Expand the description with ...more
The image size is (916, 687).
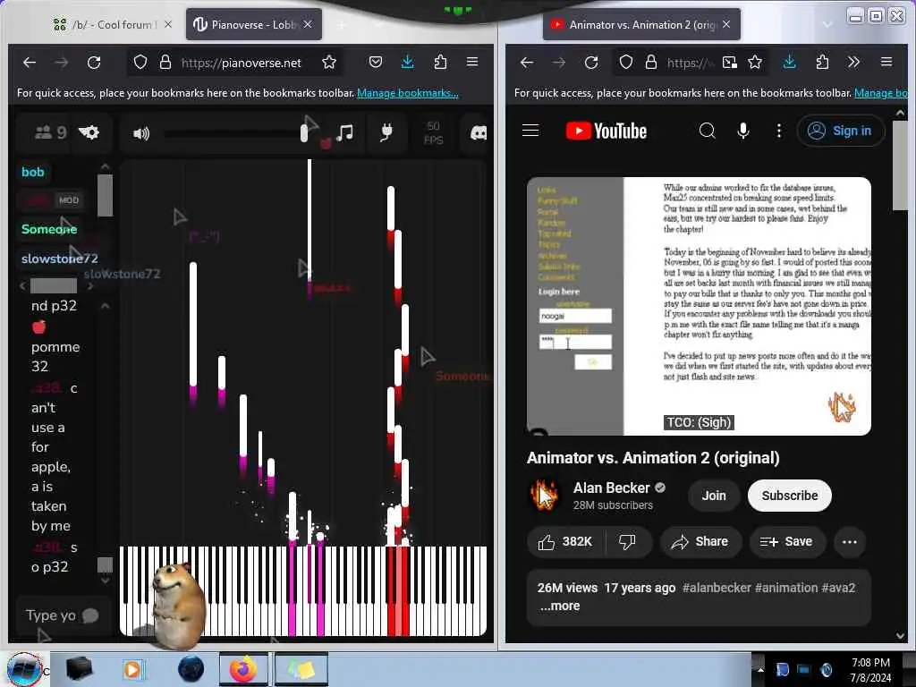[x=560, y=606]
